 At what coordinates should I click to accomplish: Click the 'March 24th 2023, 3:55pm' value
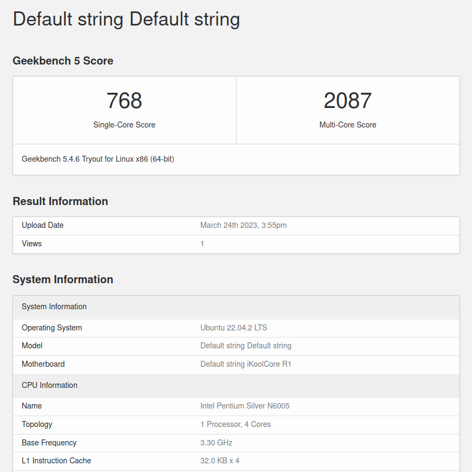point(244,225)
